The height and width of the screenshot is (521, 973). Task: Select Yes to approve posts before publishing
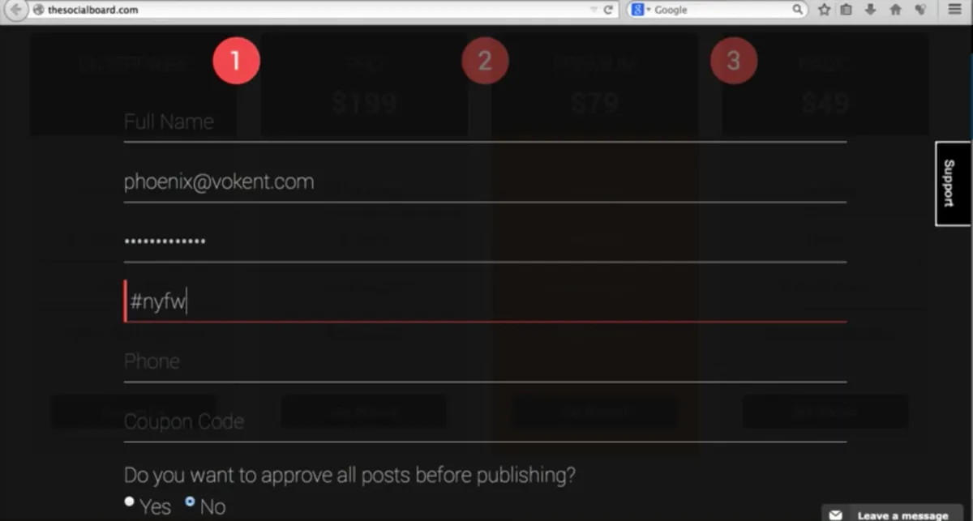(x=128, y=501)
